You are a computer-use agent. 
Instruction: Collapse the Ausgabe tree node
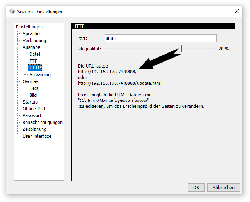(17, 47)
